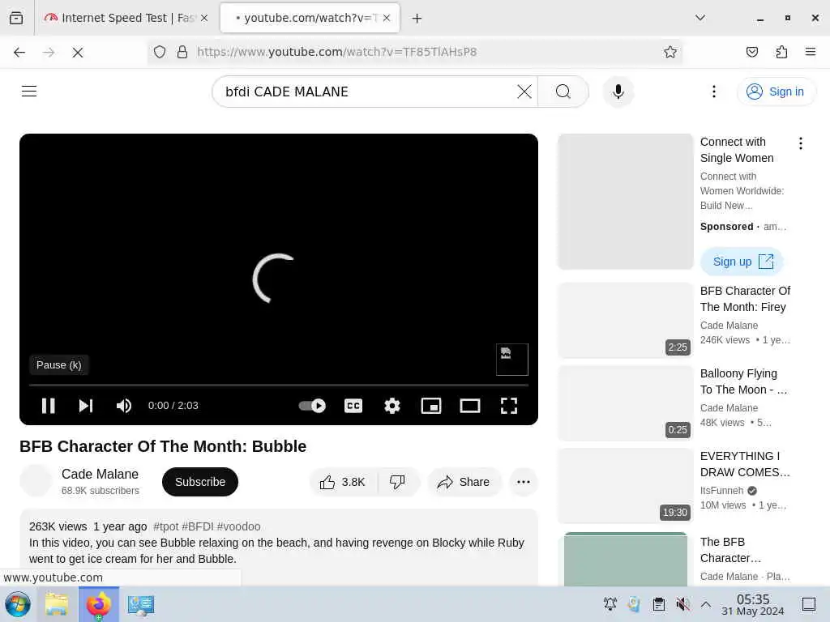This screenshot has height=622, width=830.
Task: Open the YouTube guide hamburger menu
Action: point(29,91)
